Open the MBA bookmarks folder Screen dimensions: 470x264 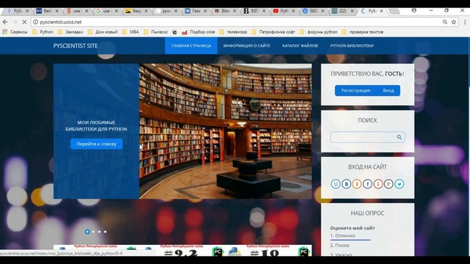click(x=131, y=32)
